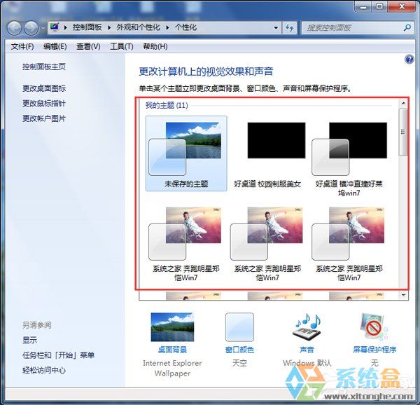Select the 好桌道 校园制服美女 theme

pyautogui.click(x=267, y=153)
